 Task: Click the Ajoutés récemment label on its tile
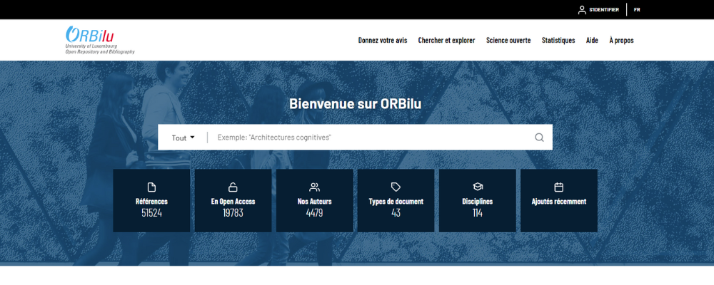click(559, 202)
